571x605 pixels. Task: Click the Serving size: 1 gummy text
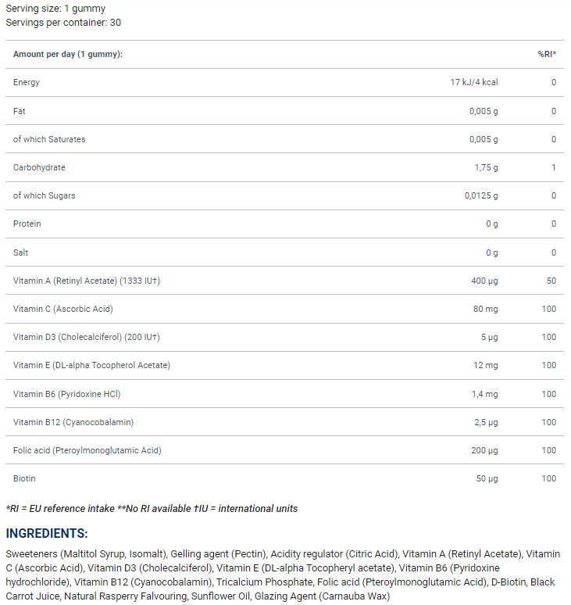(55, 9)
